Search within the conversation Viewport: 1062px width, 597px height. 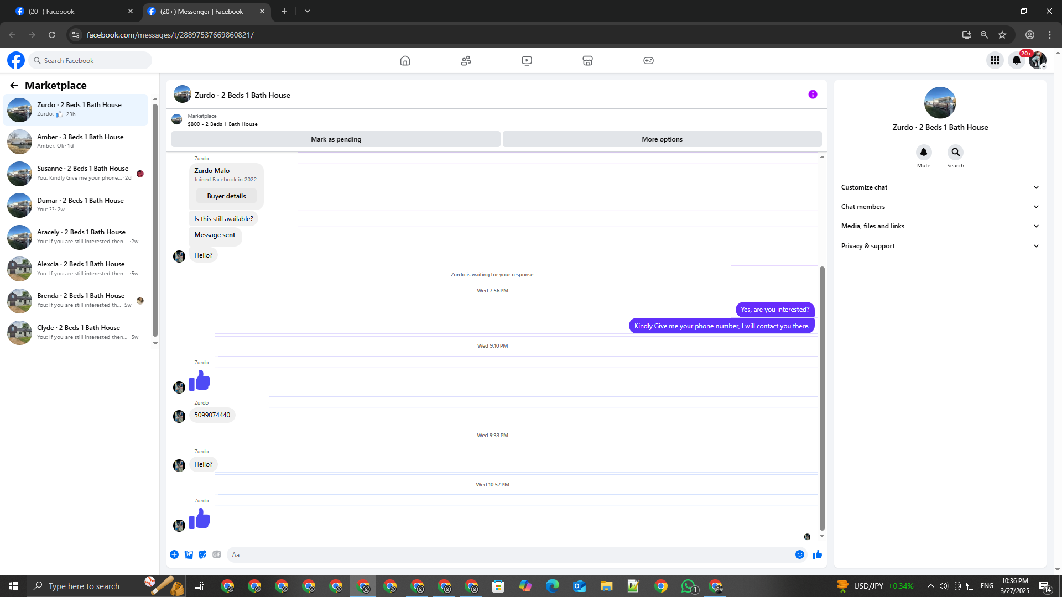[x=955, y=152]
